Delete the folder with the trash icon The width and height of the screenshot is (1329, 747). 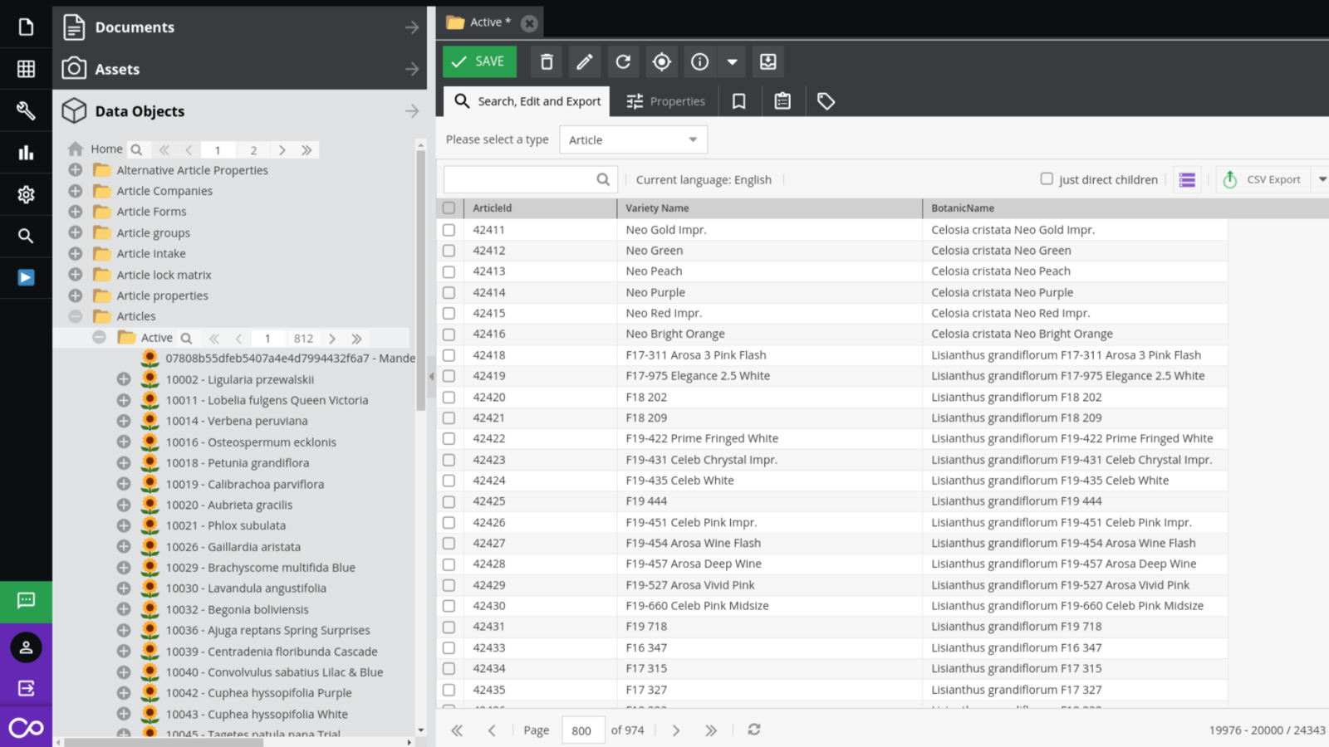click(547, 61)
